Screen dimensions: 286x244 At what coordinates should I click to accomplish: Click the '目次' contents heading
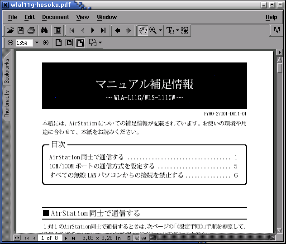[58, 144]
